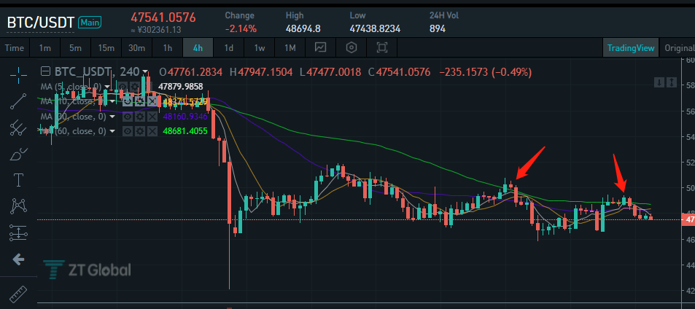Click last price 47541.0576 in header

pos(163,17)
